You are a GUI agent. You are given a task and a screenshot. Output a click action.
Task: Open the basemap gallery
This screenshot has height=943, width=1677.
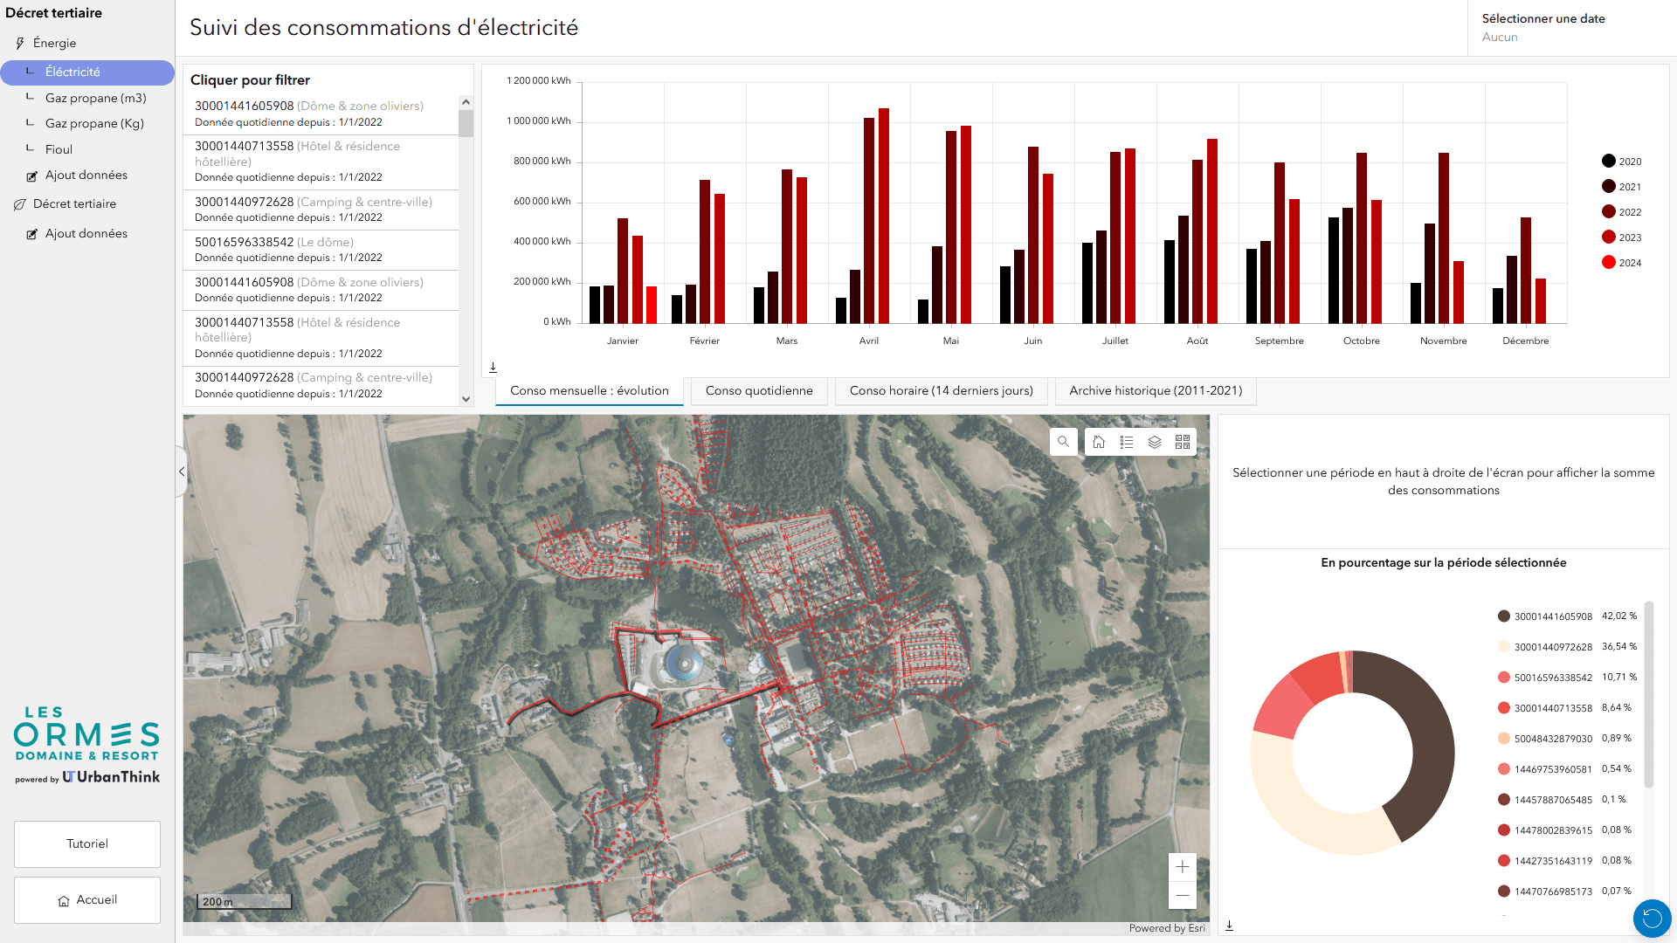[1183, 442]
